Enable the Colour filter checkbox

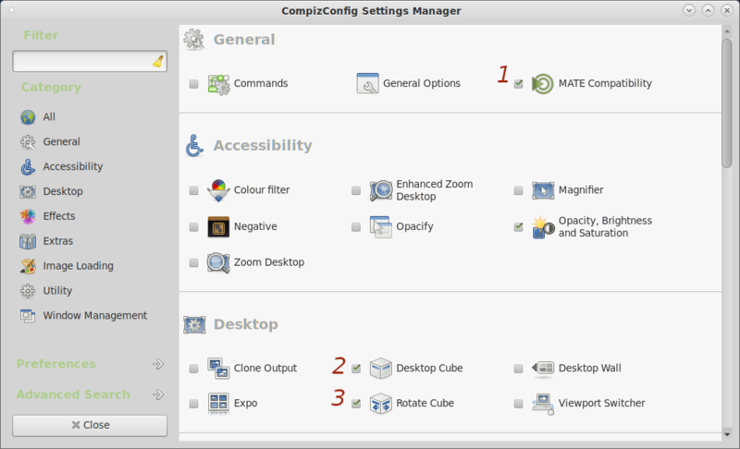[193, 191]
